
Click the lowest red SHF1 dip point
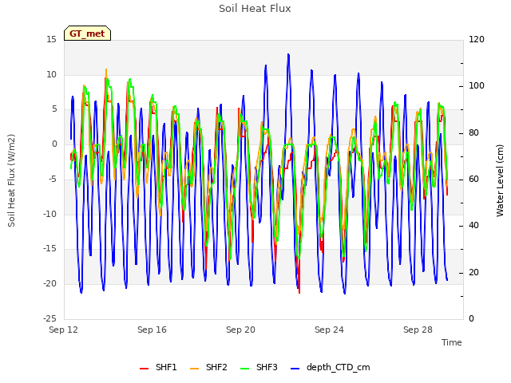coord(299,292)
